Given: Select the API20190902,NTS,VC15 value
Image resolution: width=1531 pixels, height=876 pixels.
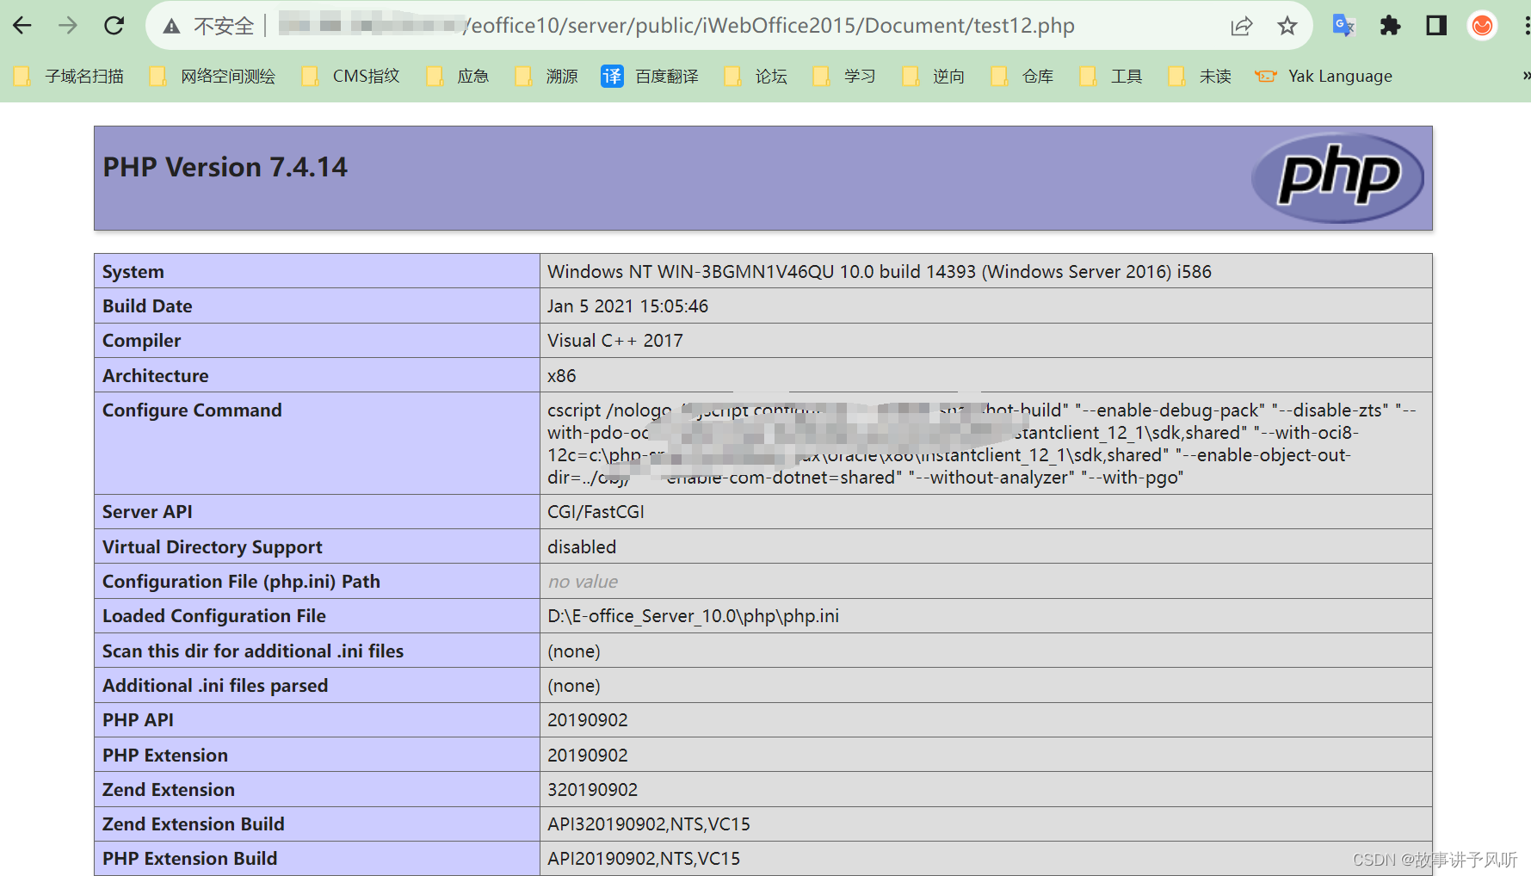Looking at the screenshot, I should 644,859.
